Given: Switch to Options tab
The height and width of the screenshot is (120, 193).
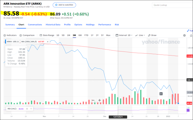Looking at the screenshot, I should pos(78,25).
